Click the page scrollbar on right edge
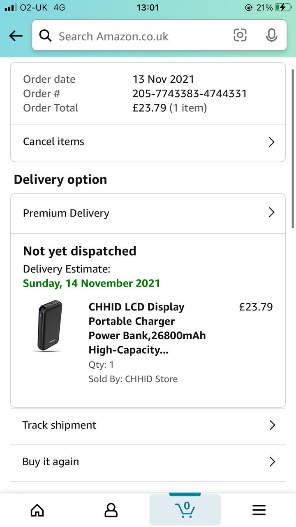The height and width of the screenshot is (527, 296). (293, 148)
